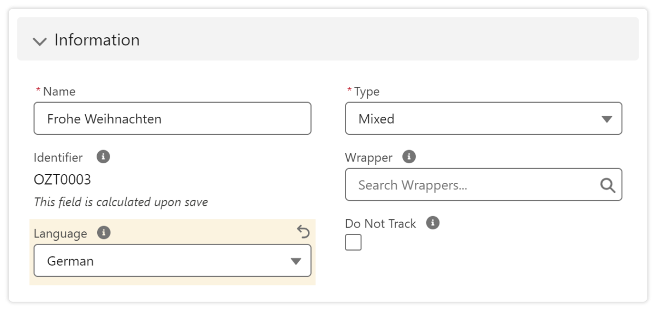Click the Name field label
Image resolution: width=655 pixels, height=310 pixels.
[59, 92]
